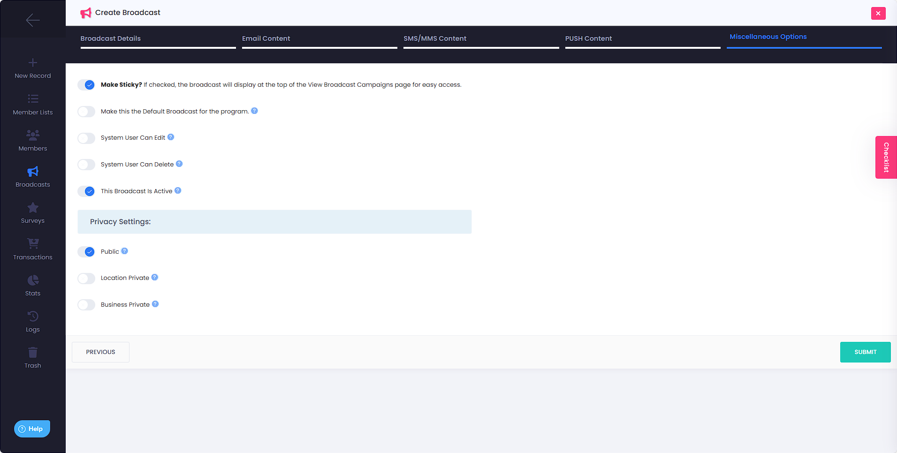The image size is (897, 453).
Task: Click help icon next to Business Private
Action: pos(155,304)
